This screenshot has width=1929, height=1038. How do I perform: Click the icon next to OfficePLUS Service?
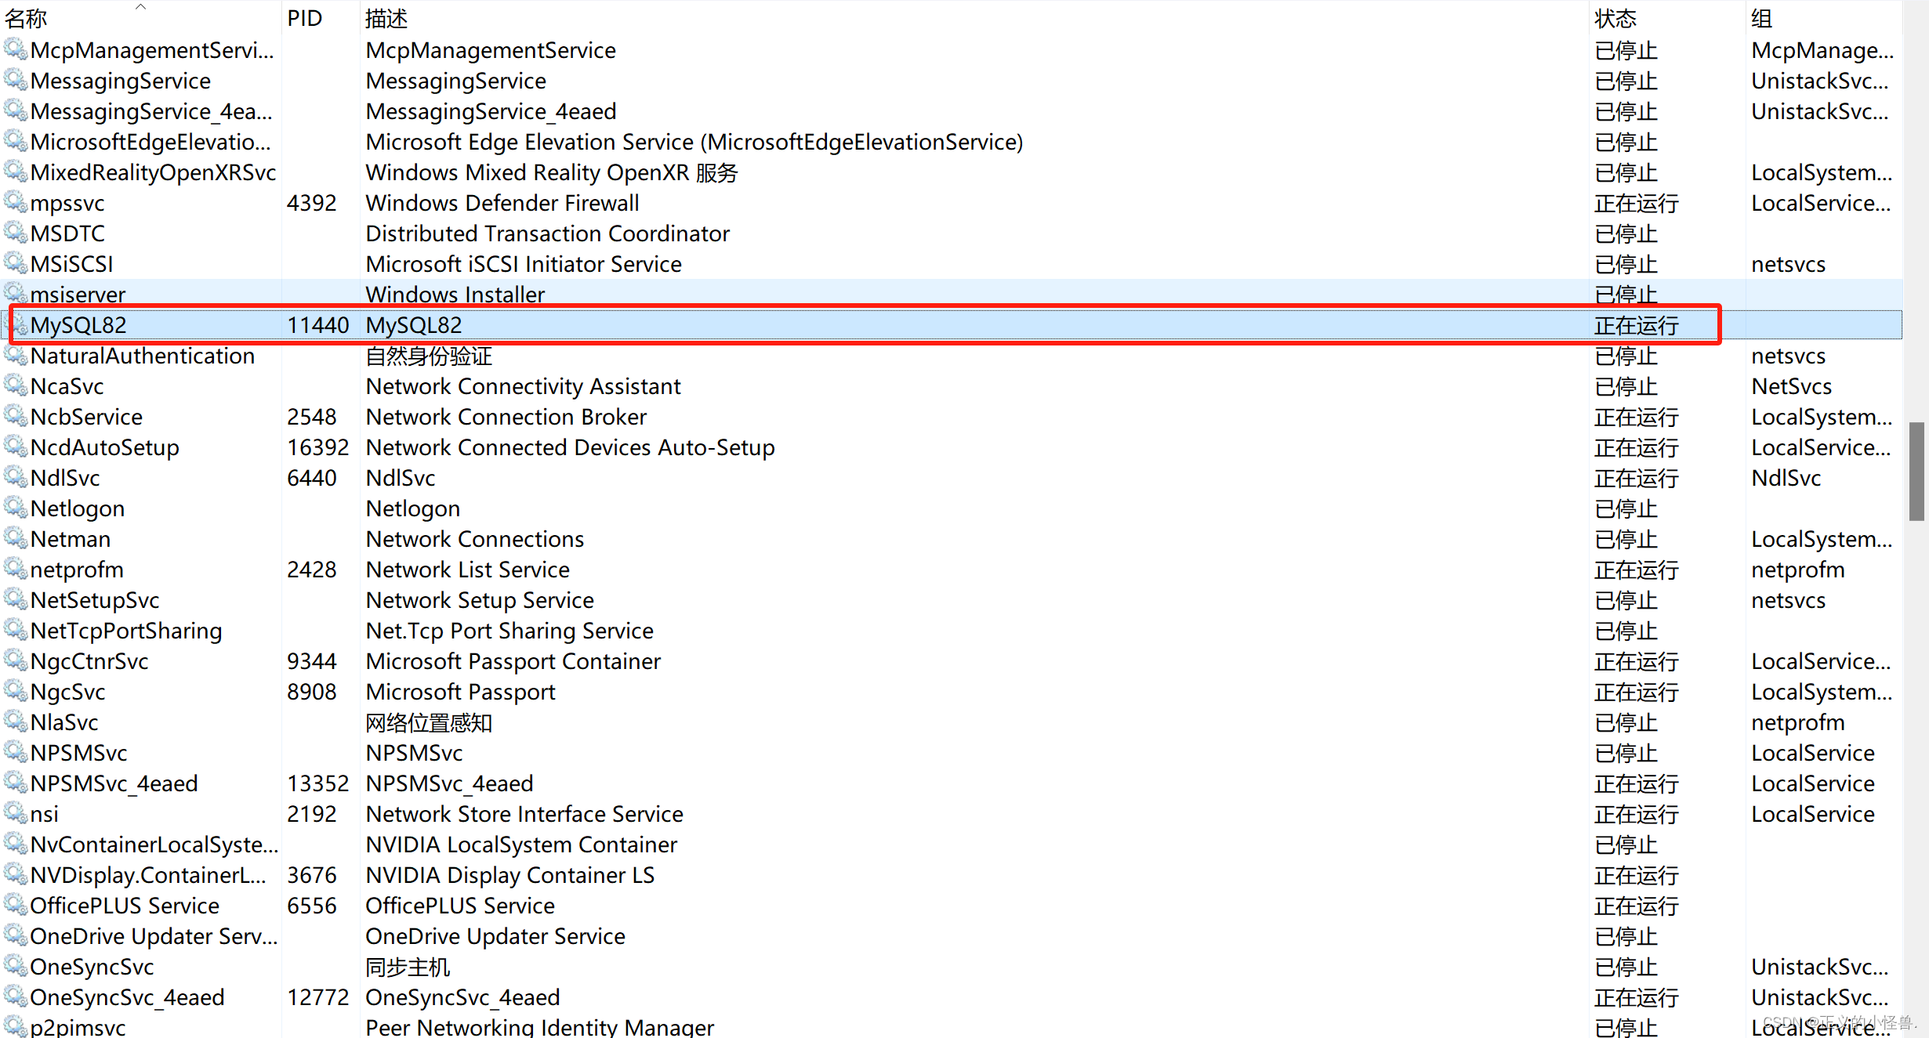[x=16, y=905]
